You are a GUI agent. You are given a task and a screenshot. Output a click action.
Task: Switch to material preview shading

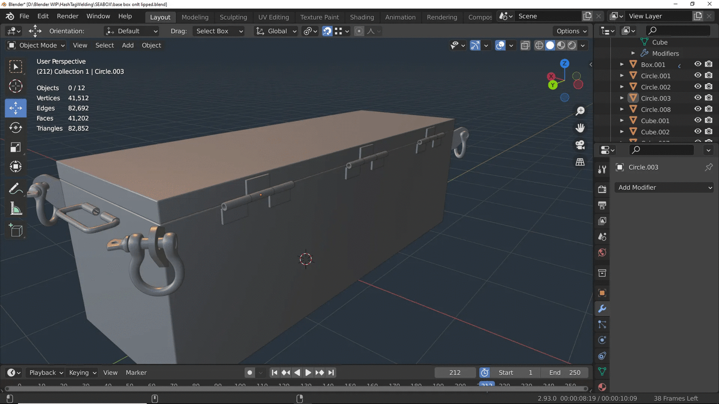[561, 45]
